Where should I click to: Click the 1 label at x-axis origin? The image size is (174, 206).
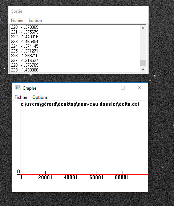(x=21, y=177)
